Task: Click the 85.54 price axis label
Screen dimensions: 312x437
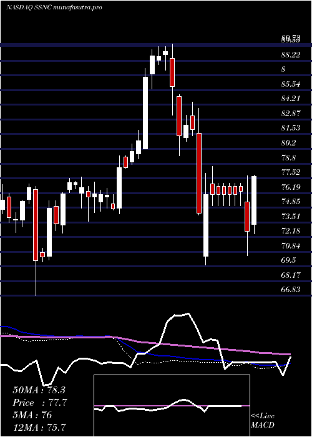Action: (x=290, y=84)
